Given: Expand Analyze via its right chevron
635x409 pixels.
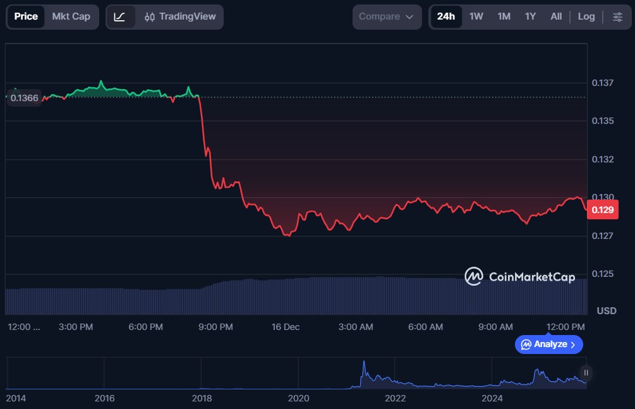Looking at the screenshot, I should (x=573, y=345).
